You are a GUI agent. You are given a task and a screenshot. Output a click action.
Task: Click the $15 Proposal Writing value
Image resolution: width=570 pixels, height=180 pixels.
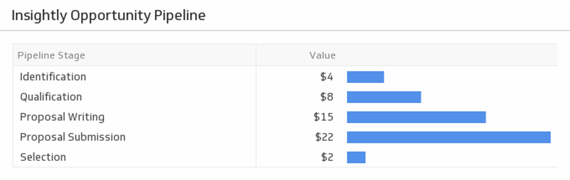coord(323,117)
